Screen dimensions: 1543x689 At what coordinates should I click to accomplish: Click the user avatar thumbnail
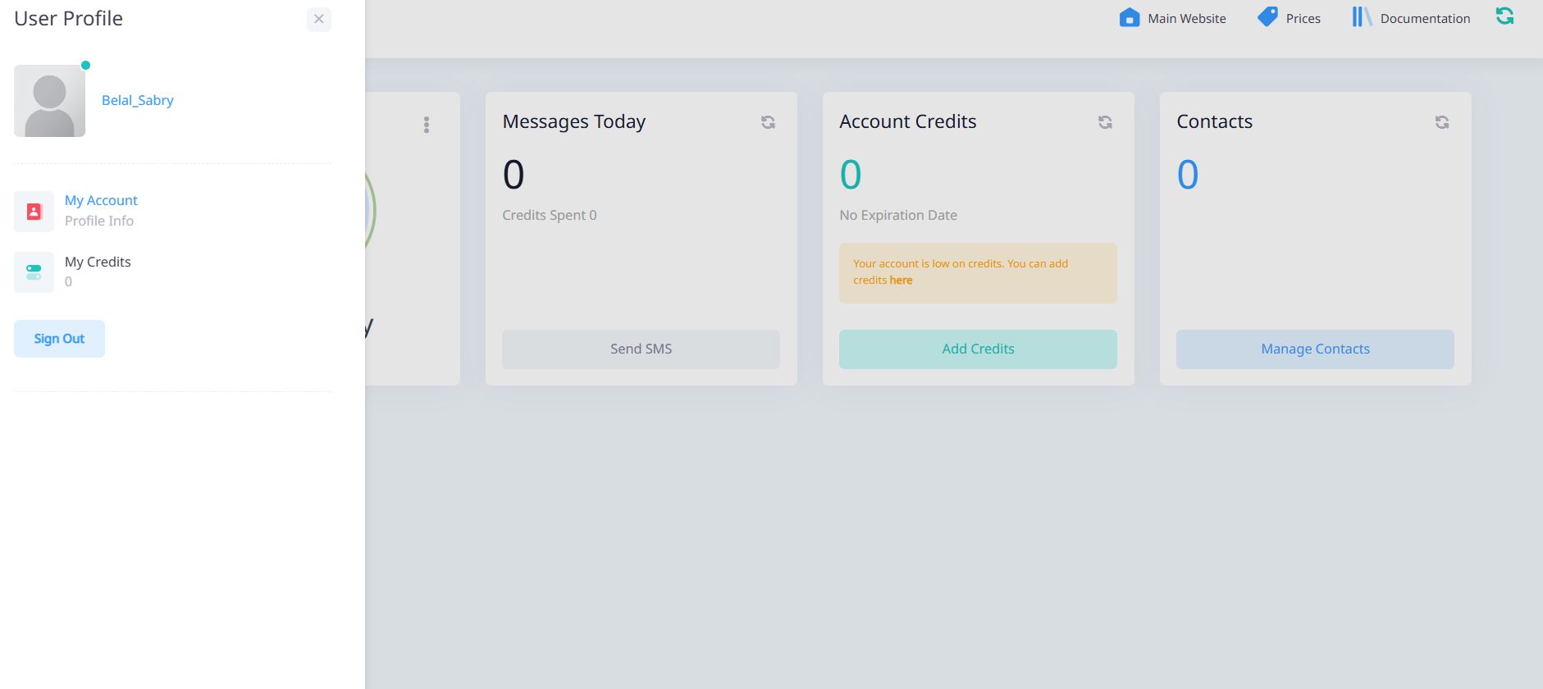pos(49,101)
